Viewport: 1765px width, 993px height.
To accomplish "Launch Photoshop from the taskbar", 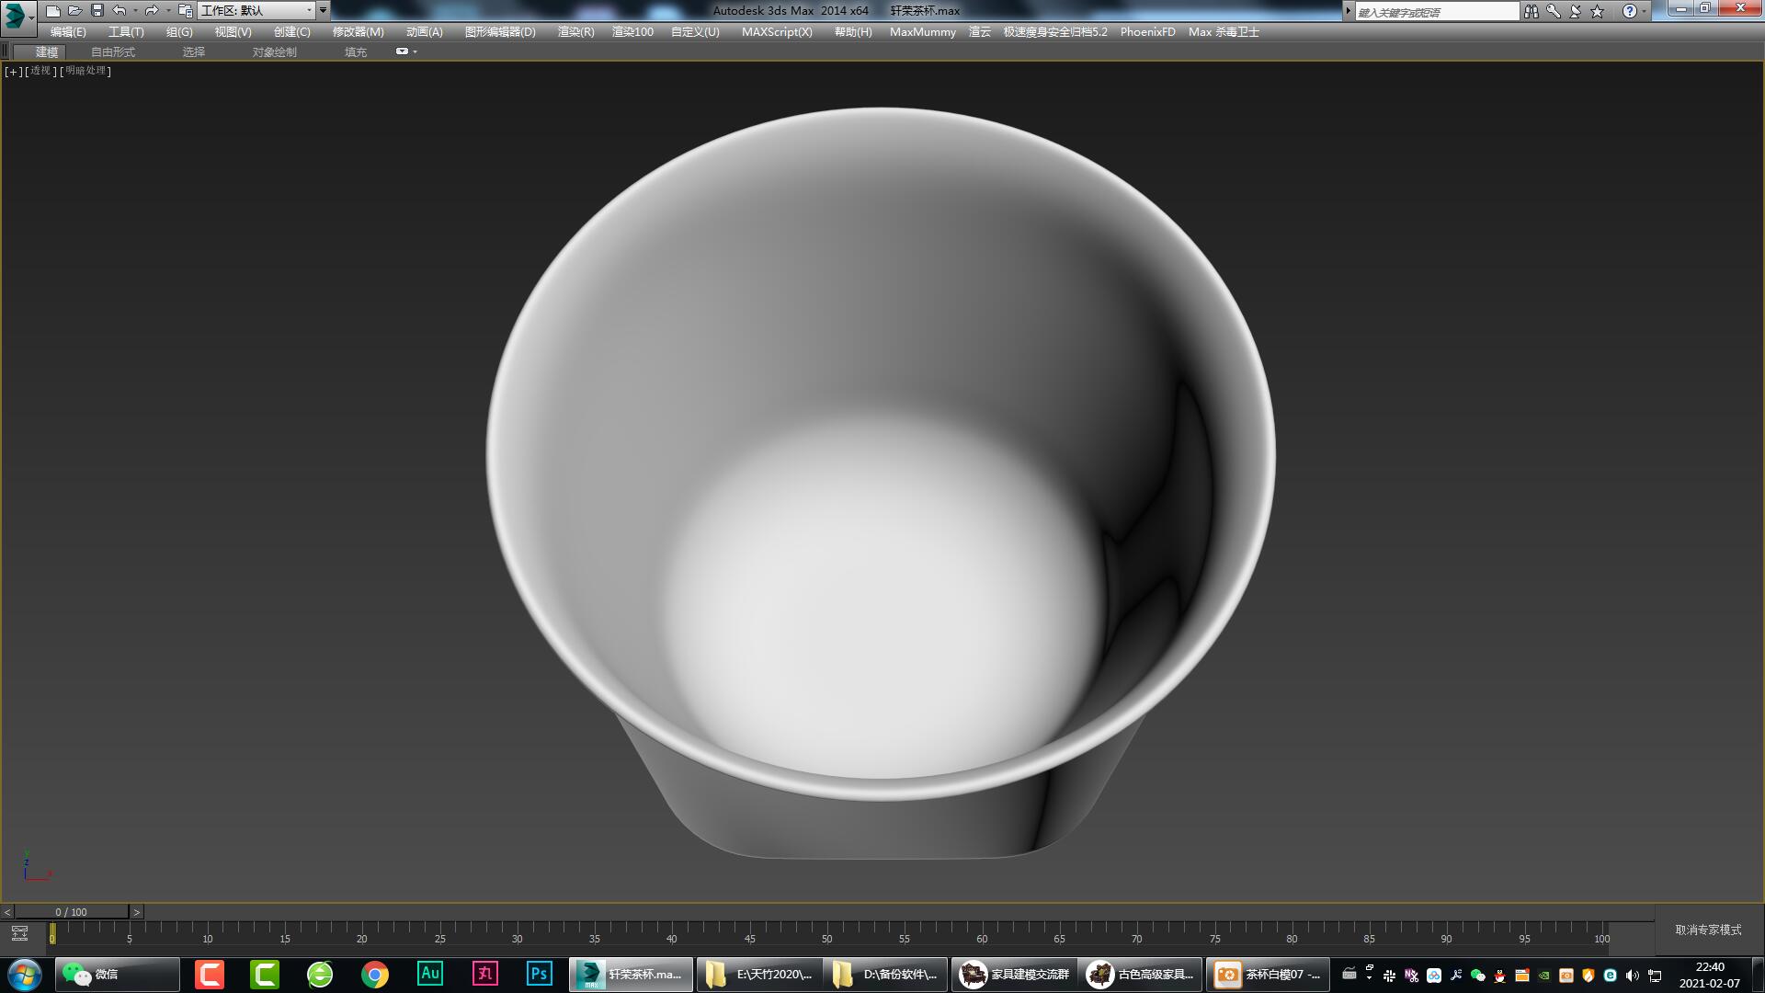I will point(539,974).
